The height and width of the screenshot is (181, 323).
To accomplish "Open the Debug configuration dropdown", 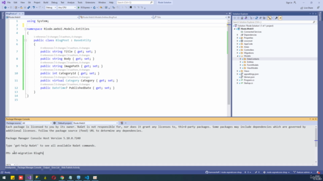I will [x=51, y=8].
